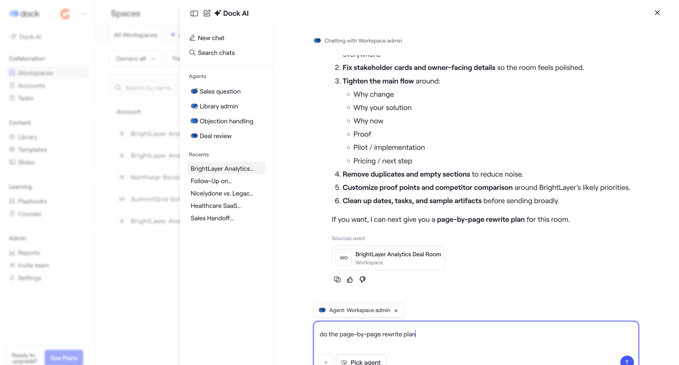Click the 'Why change' bullet text
This screenshot has height=365, width=679.
click(x=374, y=95)
